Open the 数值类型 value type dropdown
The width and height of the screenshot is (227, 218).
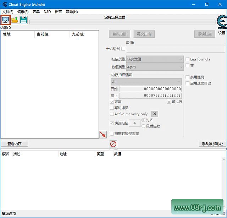pyautogui.click(x=155, y=67)
